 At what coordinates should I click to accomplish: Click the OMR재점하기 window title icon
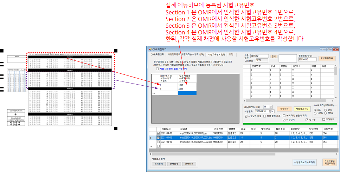point(149,49)
